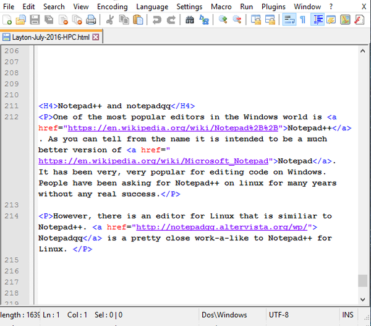Screen dimensions: 371x326
Task: Select the Layton-July-2016-HPC.html tab
Action: pyautogui.click(x=51, y=37)
